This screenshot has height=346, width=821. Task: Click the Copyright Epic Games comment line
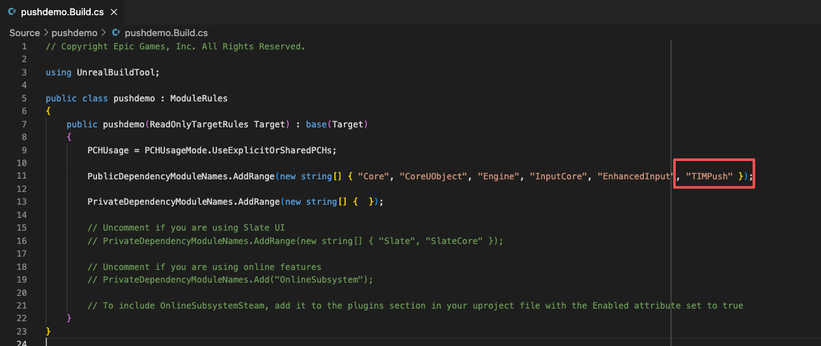click(x=175, y=46)
